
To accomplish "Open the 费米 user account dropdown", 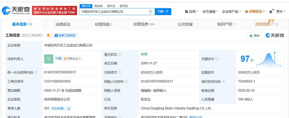I will tap(281, 12).
